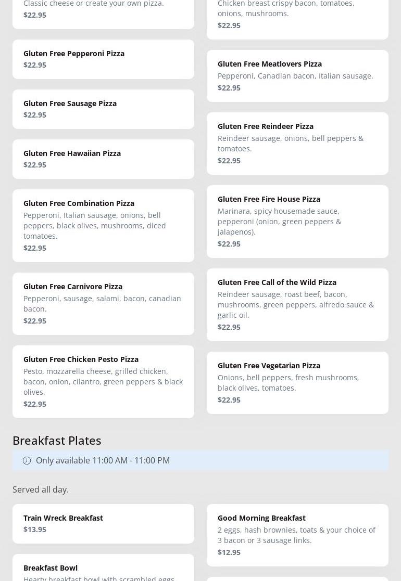The image size is (401, 581).
Task: Choose Gluten Free Fire House Pizza
Action: tap(297, 221)
